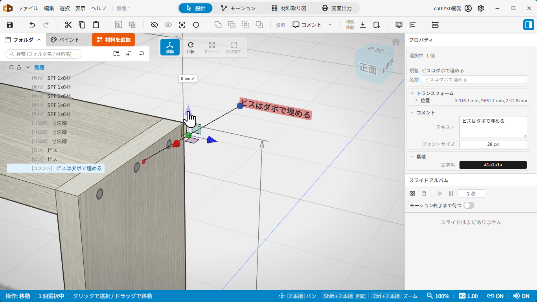537x302 pixels.
Task: Tick the checkbox beside 無題 folder
Action: [11, 67]
